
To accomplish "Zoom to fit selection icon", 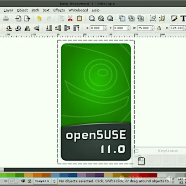I will pos(92,19).
